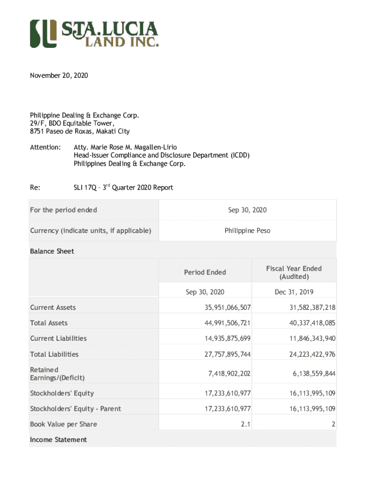Click the Current Liabilities value 11,846,343,940
This screenshot has width=372, height=495.
pos(313,338)
